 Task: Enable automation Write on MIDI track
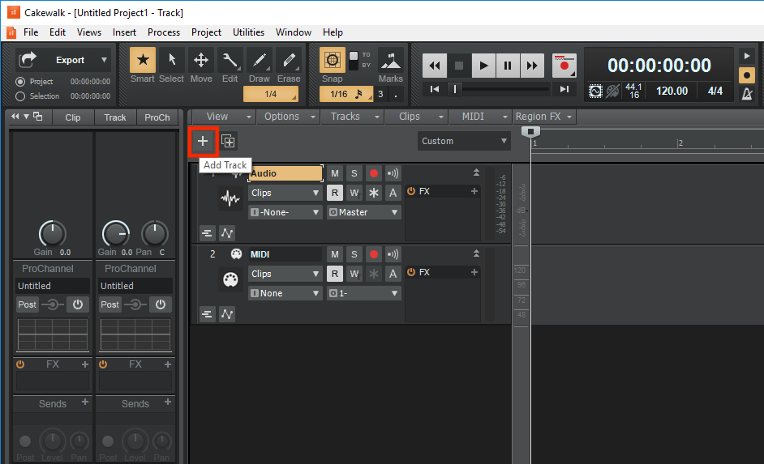pyautogui.click(x=354, y=274)
